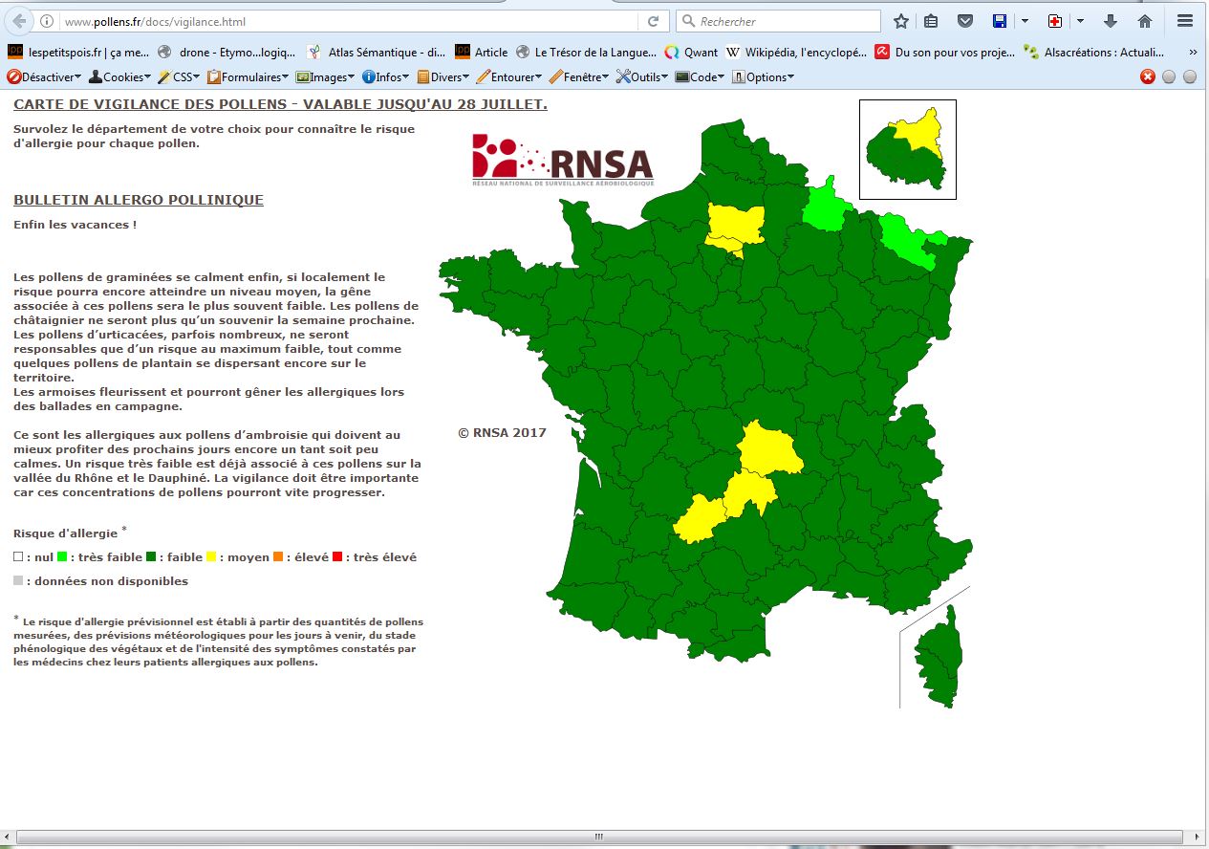Go to the browser home page icon
1209x849 pixels.
[x=1145, y=21]
